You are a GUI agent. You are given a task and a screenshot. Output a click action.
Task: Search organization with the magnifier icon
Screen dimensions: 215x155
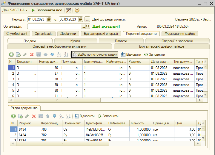point(88,26)
